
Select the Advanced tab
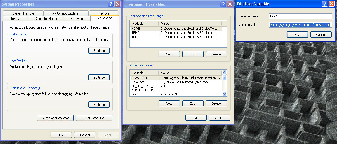[105, 18]
